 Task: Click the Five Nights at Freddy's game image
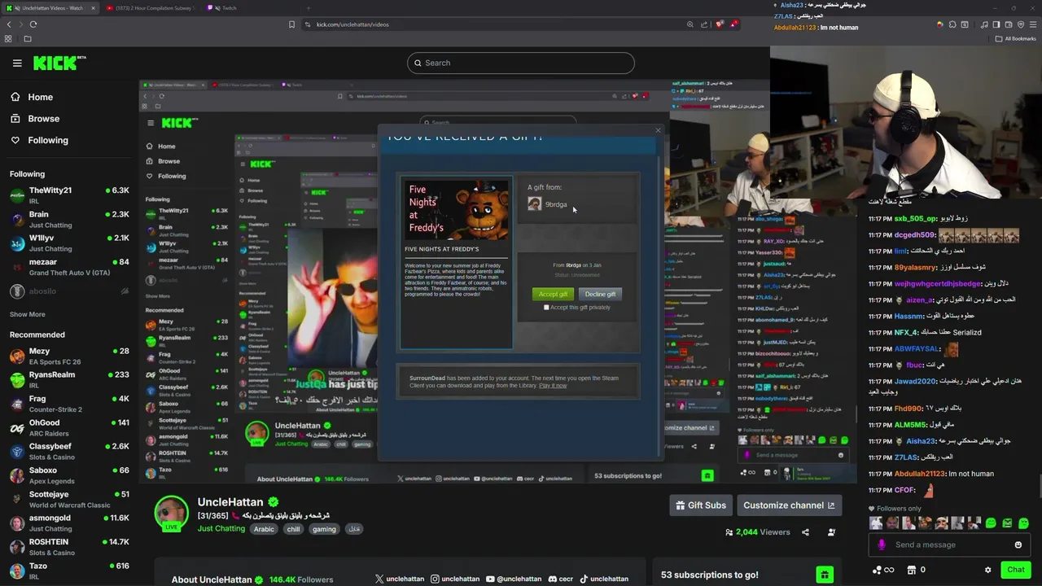coord(456,210)
